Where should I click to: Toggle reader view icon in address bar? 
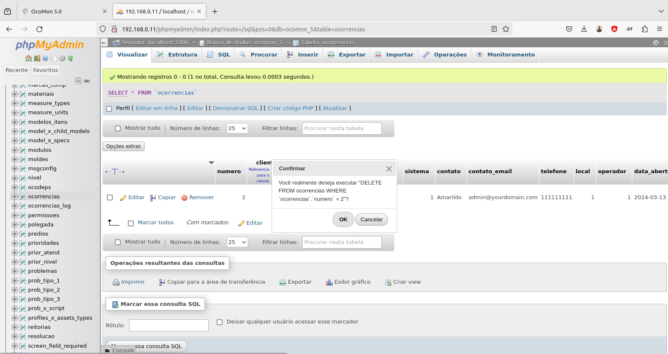point(494,29)
